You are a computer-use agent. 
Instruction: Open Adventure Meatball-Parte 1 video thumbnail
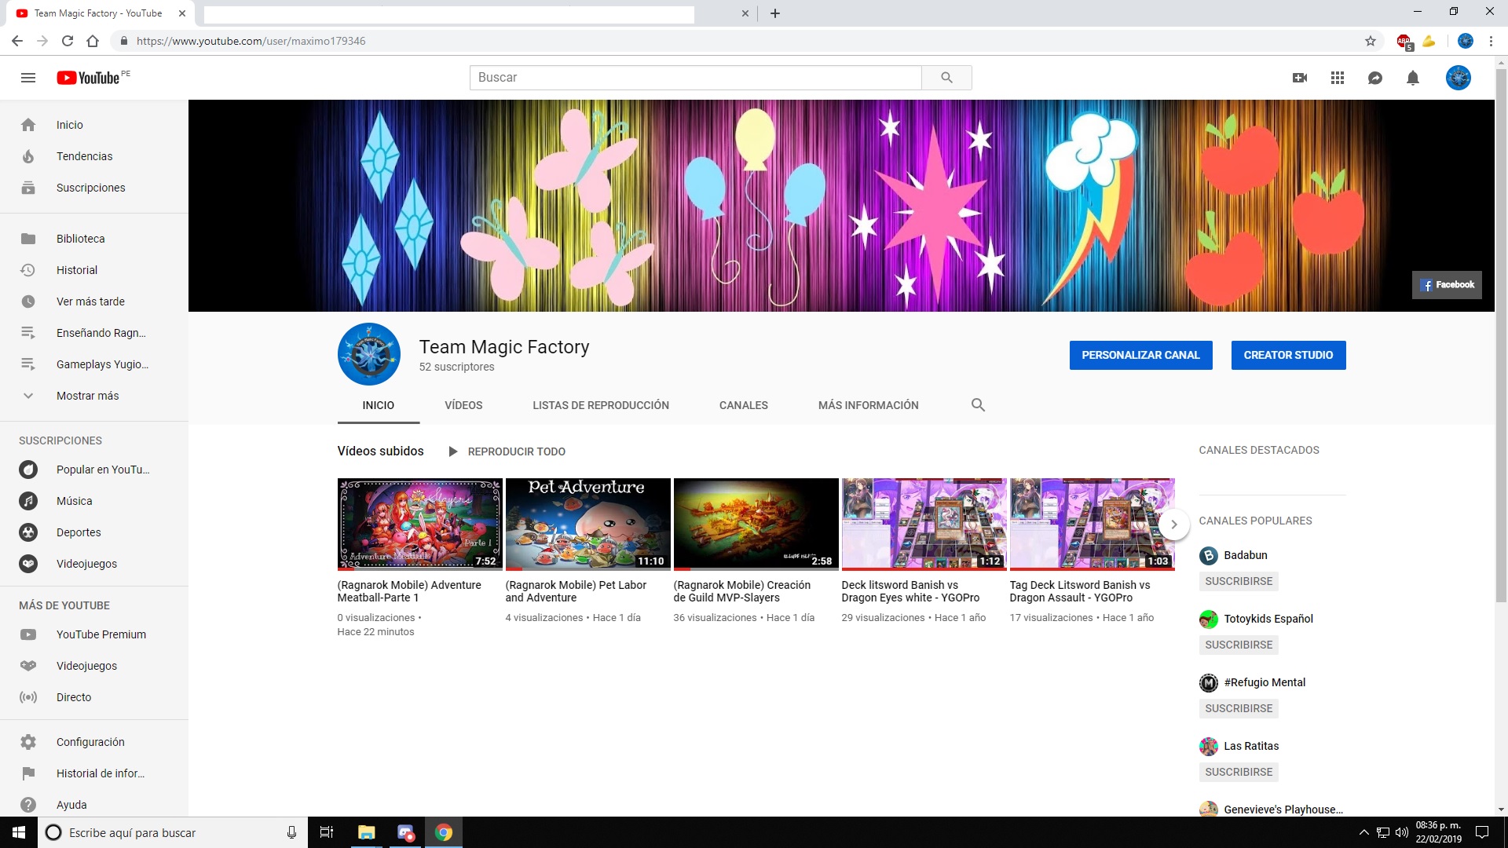419,524
